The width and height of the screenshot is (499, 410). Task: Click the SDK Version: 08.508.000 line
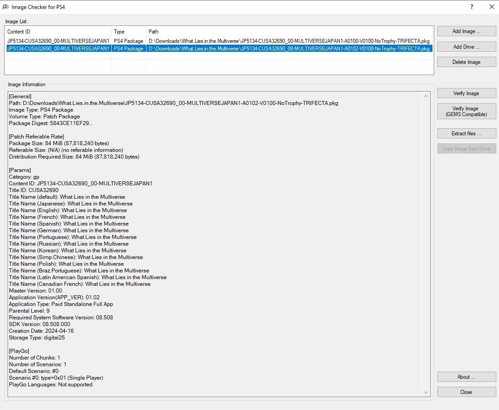pyautogui.click(x=39, y=324)
